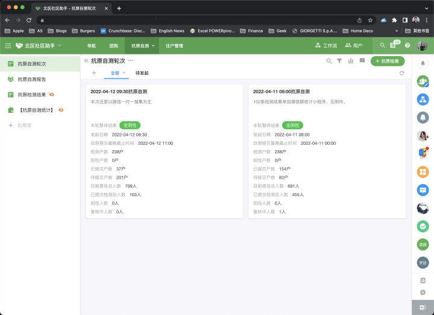Open the comments speech bubble icon

coord(362,61)
